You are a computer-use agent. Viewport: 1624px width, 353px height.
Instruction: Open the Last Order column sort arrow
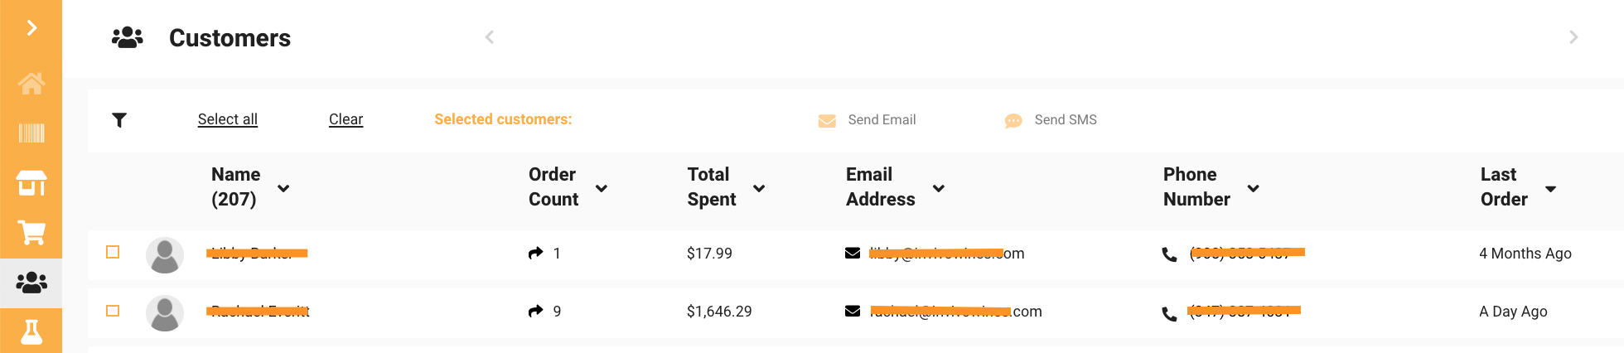pos(1550,189)
